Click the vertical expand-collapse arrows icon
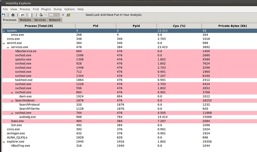Viewport: 257px width, 152px height. tap(32, 15)
